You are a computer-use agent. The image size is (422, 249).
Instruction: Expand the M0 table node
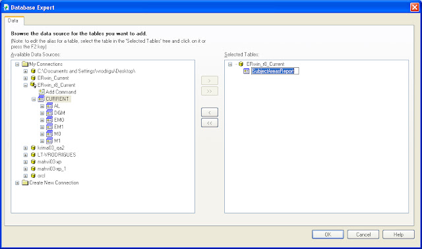[42, 134]
